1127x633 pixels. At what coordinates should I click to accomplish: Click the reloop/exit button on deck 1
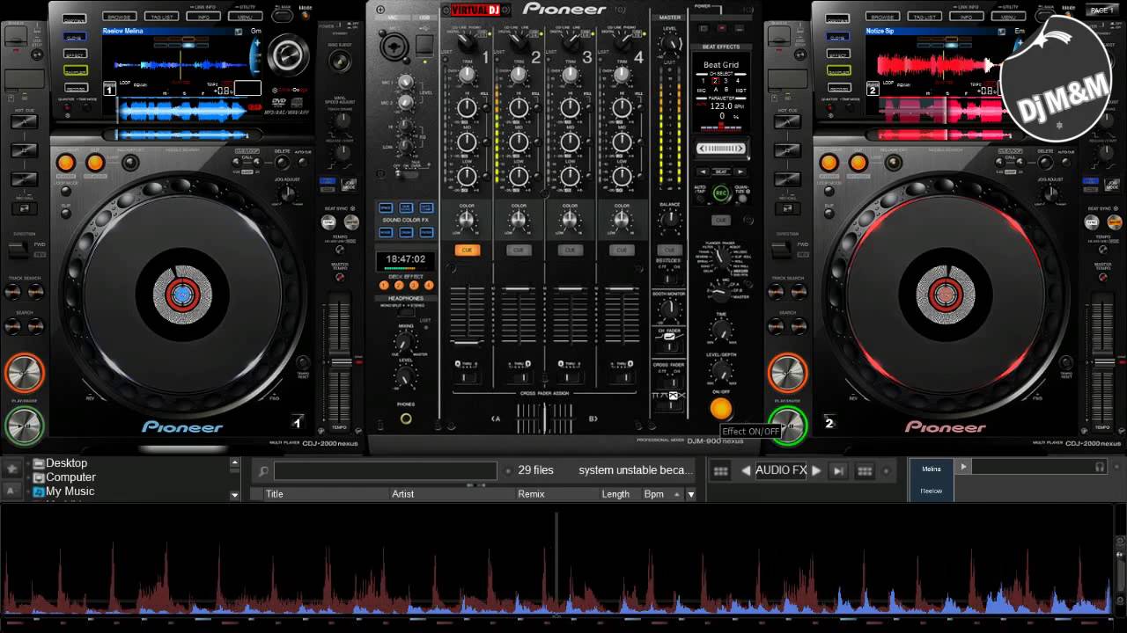(129, 163)
